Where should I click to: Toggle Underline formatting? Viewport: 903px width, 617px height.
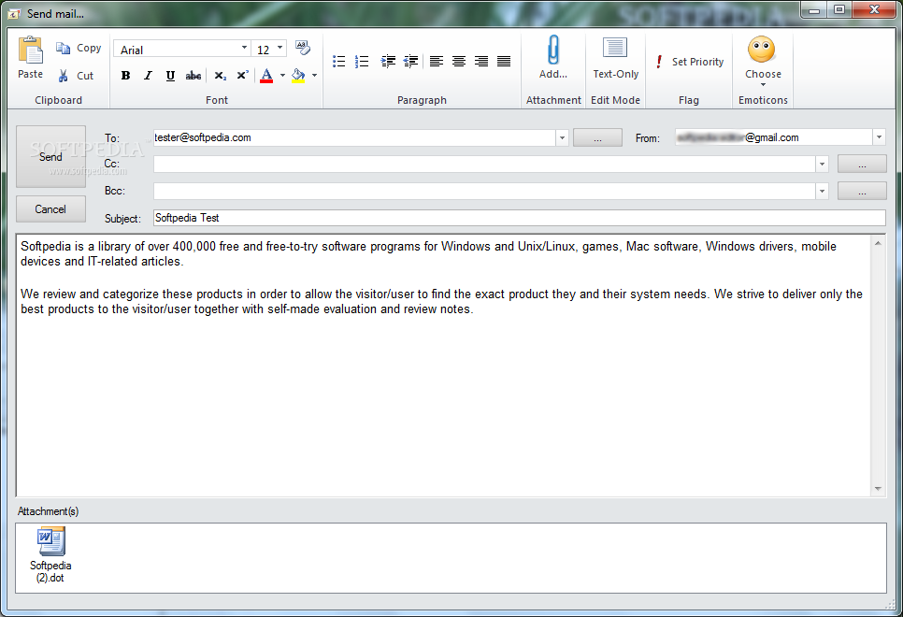tap(170, 76)
